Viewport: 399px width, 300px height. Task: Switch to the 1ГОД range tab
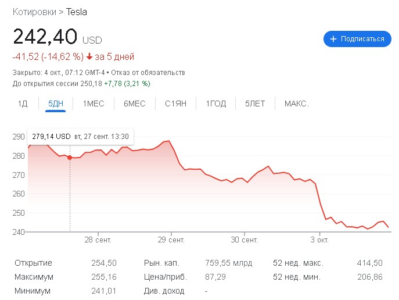coord(215,103)
